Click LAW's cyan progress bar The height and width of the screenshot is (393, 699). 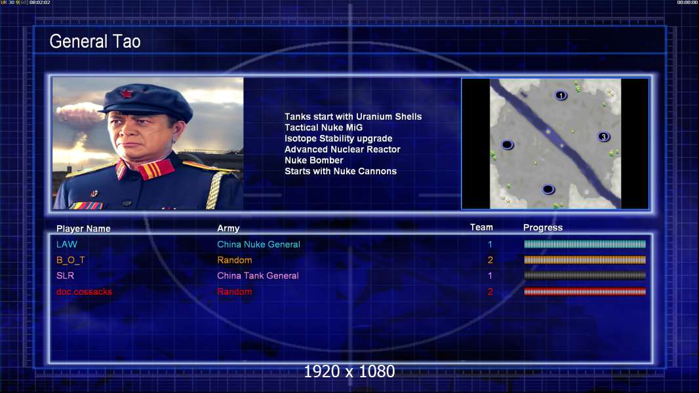click(585, 244)
